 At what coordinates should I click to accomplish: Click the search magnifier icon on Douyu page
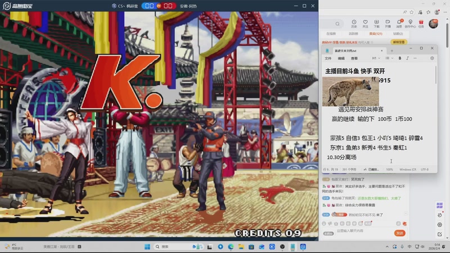coord(337,24)
